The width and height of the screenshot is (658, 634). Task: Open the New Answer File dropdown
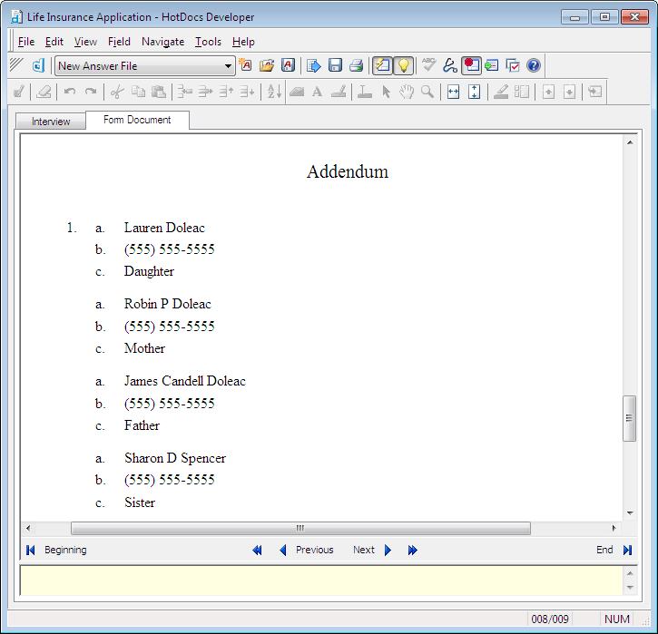[228, 66]
